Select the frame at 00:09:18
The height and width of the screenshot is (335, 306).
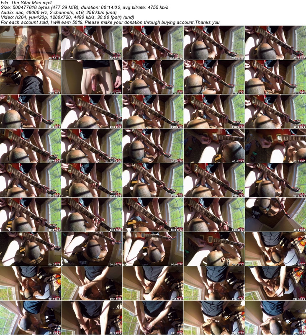pyautogui.click(x=31, y=249)
